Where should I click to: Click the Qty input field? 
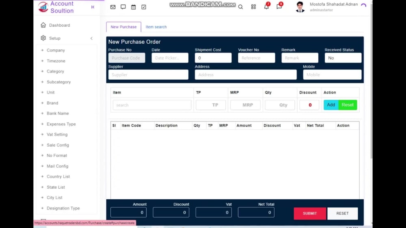pyautogui.click(x=280, y=105)
